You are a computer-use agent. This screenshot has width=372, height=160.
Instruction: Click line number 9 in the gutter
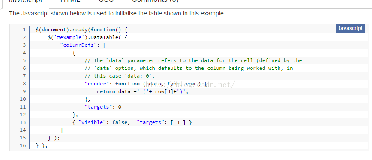pyautogui.click(x=24, y=92)
